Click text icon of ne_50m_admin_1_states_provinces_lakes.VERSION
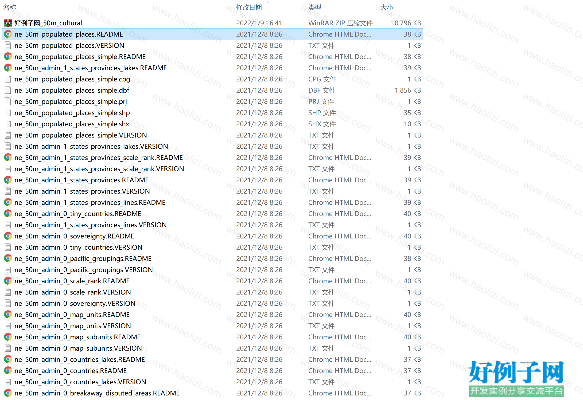Image resolution: width=583 pixels, height=400 pixels. [8, 146]
